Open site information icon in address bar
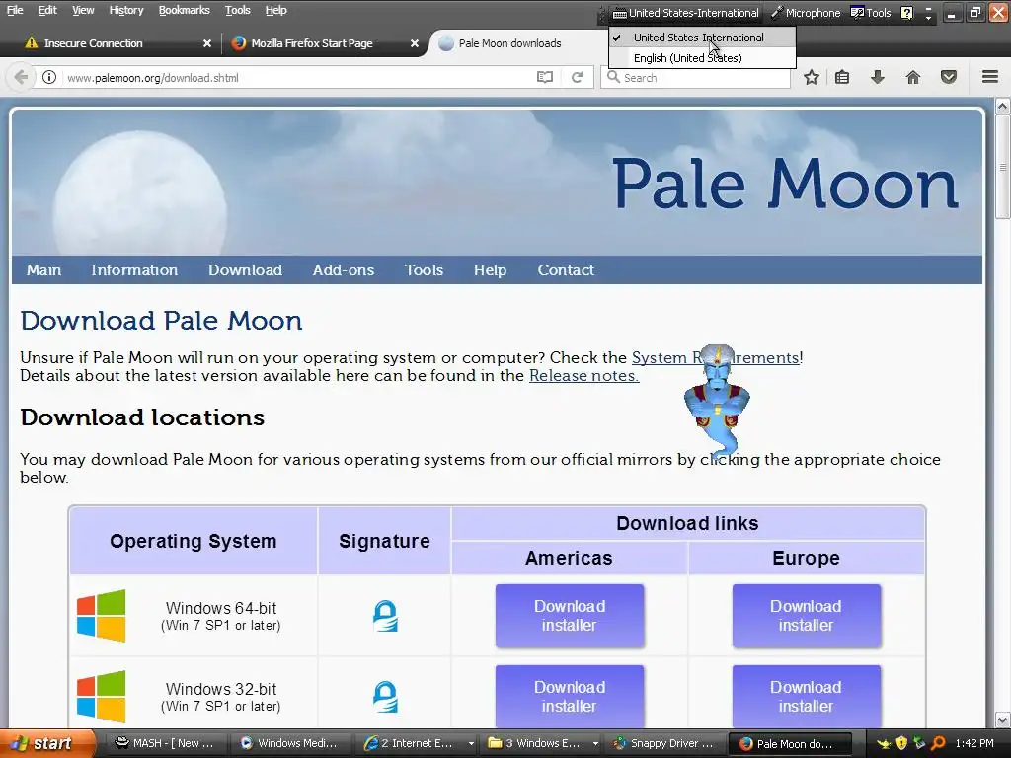The height and width of the screenshot is (758, 1011). click(x=49, y=77)
